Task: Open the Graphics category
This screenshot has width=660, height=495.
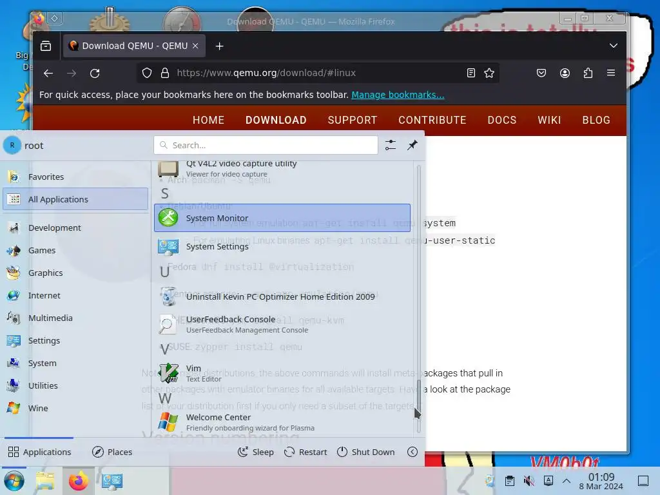Action: tap(76, 273)
